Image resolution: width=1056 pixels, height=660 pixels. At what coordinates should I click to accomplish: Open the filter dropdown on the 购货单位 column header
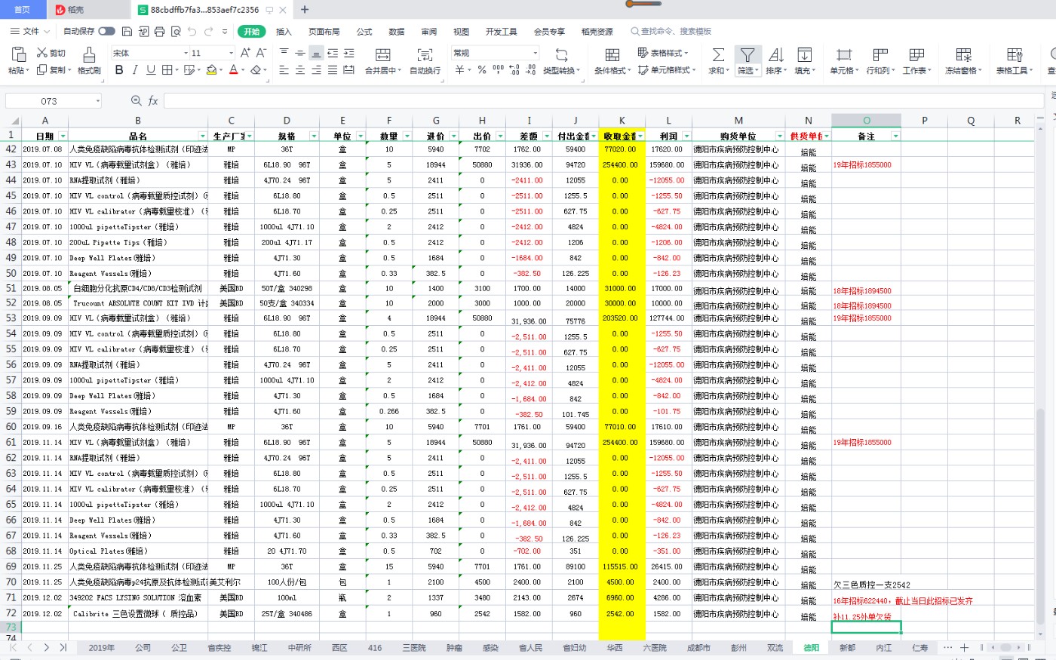[x=780, y=137]
